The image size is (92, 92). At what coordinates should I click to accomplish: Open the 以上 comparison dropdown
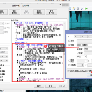[82, 56]
